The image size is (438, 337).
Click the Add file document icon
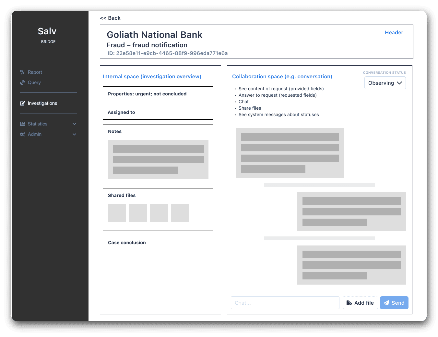(349, 303)
